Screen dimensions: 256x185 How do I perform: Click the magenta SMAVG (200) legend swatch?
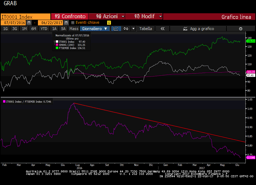pos(57,45)
